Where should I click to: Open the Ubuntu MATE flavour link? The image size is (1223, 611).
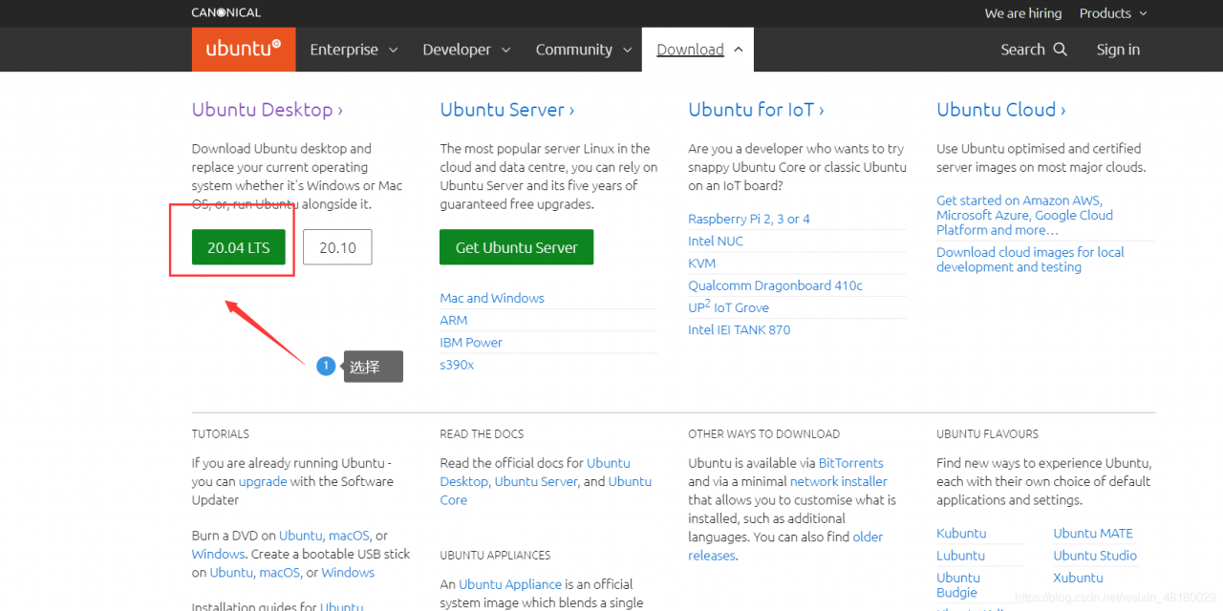1093,533
